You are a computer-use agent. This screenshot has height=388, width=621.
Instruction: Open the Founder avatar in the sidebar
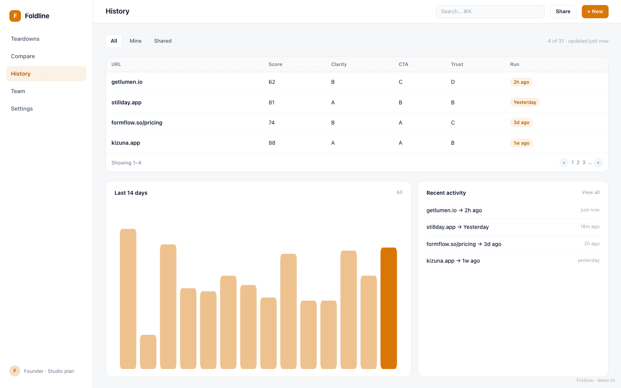point(15,371)
